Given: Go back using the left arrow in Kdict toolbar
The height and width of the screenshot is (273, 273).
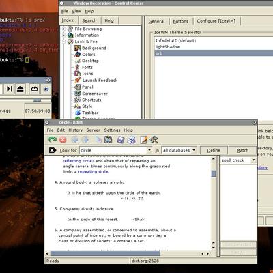Looking at the screenshot, I should click(x=75, y=140).
